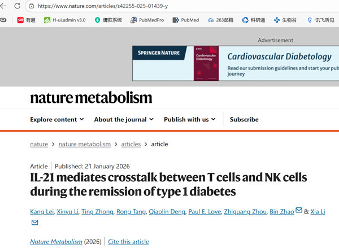The image size is (339, 248).
Task: Click the Subscribe menu item
Action: (244, 119)
